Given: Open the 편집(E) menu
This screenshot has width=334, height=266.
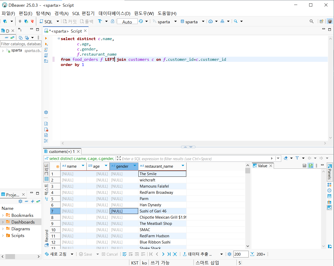Looking at the screenshot, I should coord(25,13).
